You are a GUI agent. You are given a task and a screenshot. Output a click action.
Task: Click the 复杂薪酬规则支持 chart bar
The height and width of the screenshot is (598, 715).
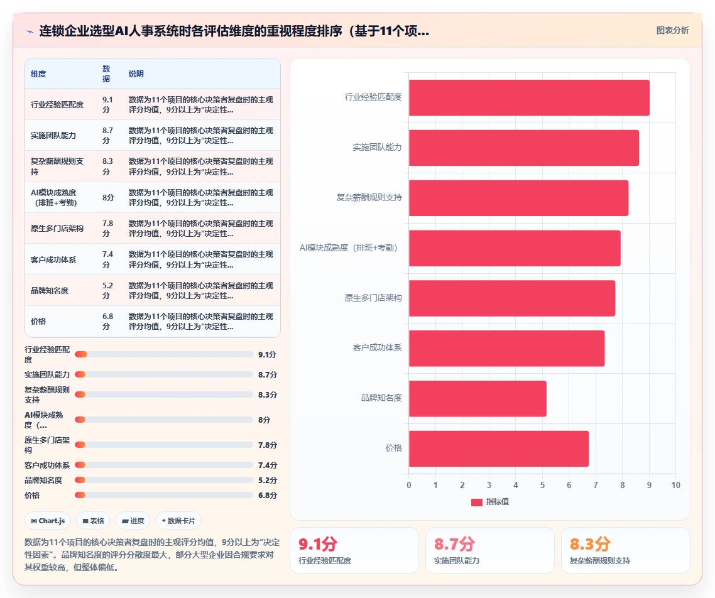pos(518,198)
